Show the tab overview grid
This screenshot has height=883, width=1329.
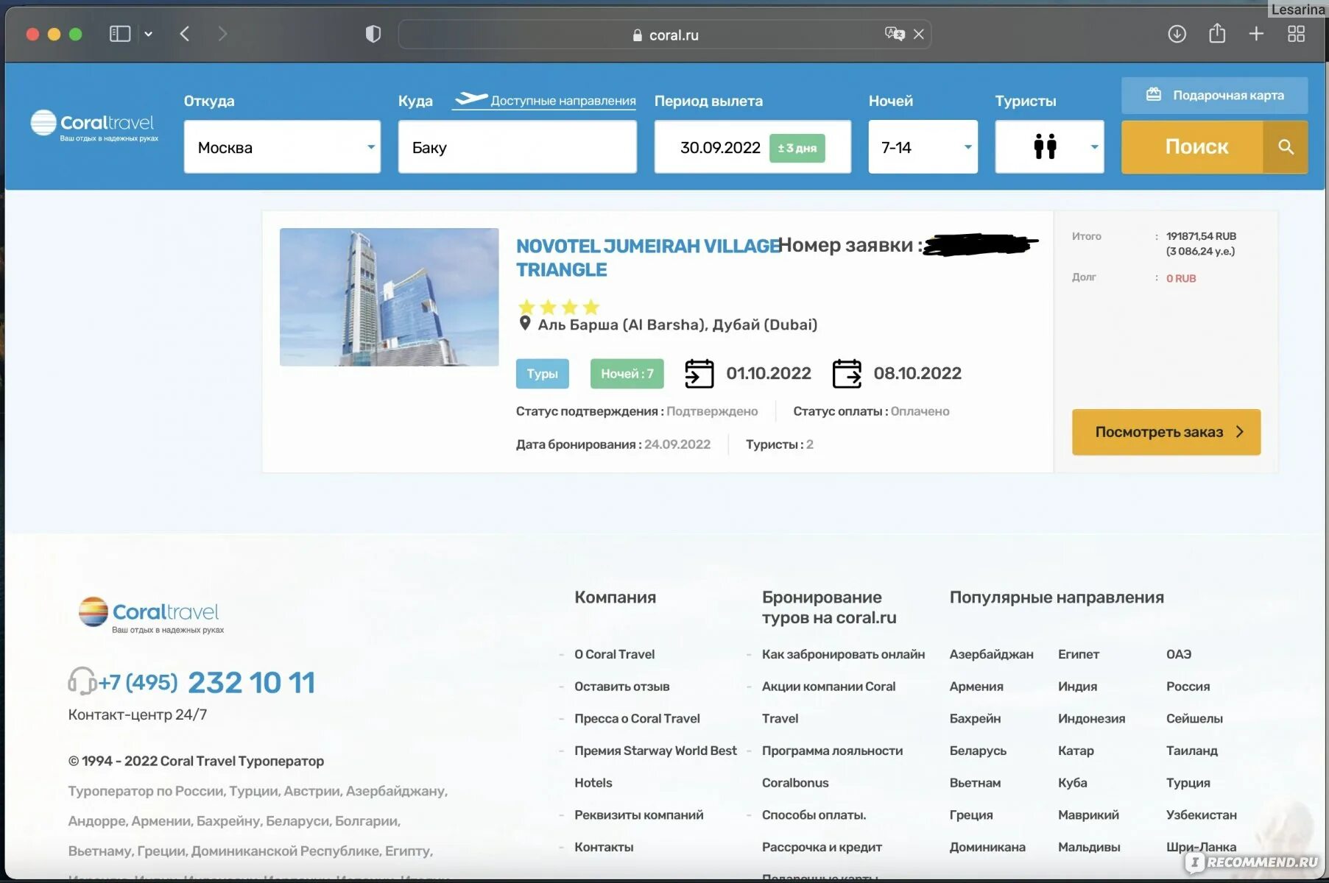point(1296,34)
